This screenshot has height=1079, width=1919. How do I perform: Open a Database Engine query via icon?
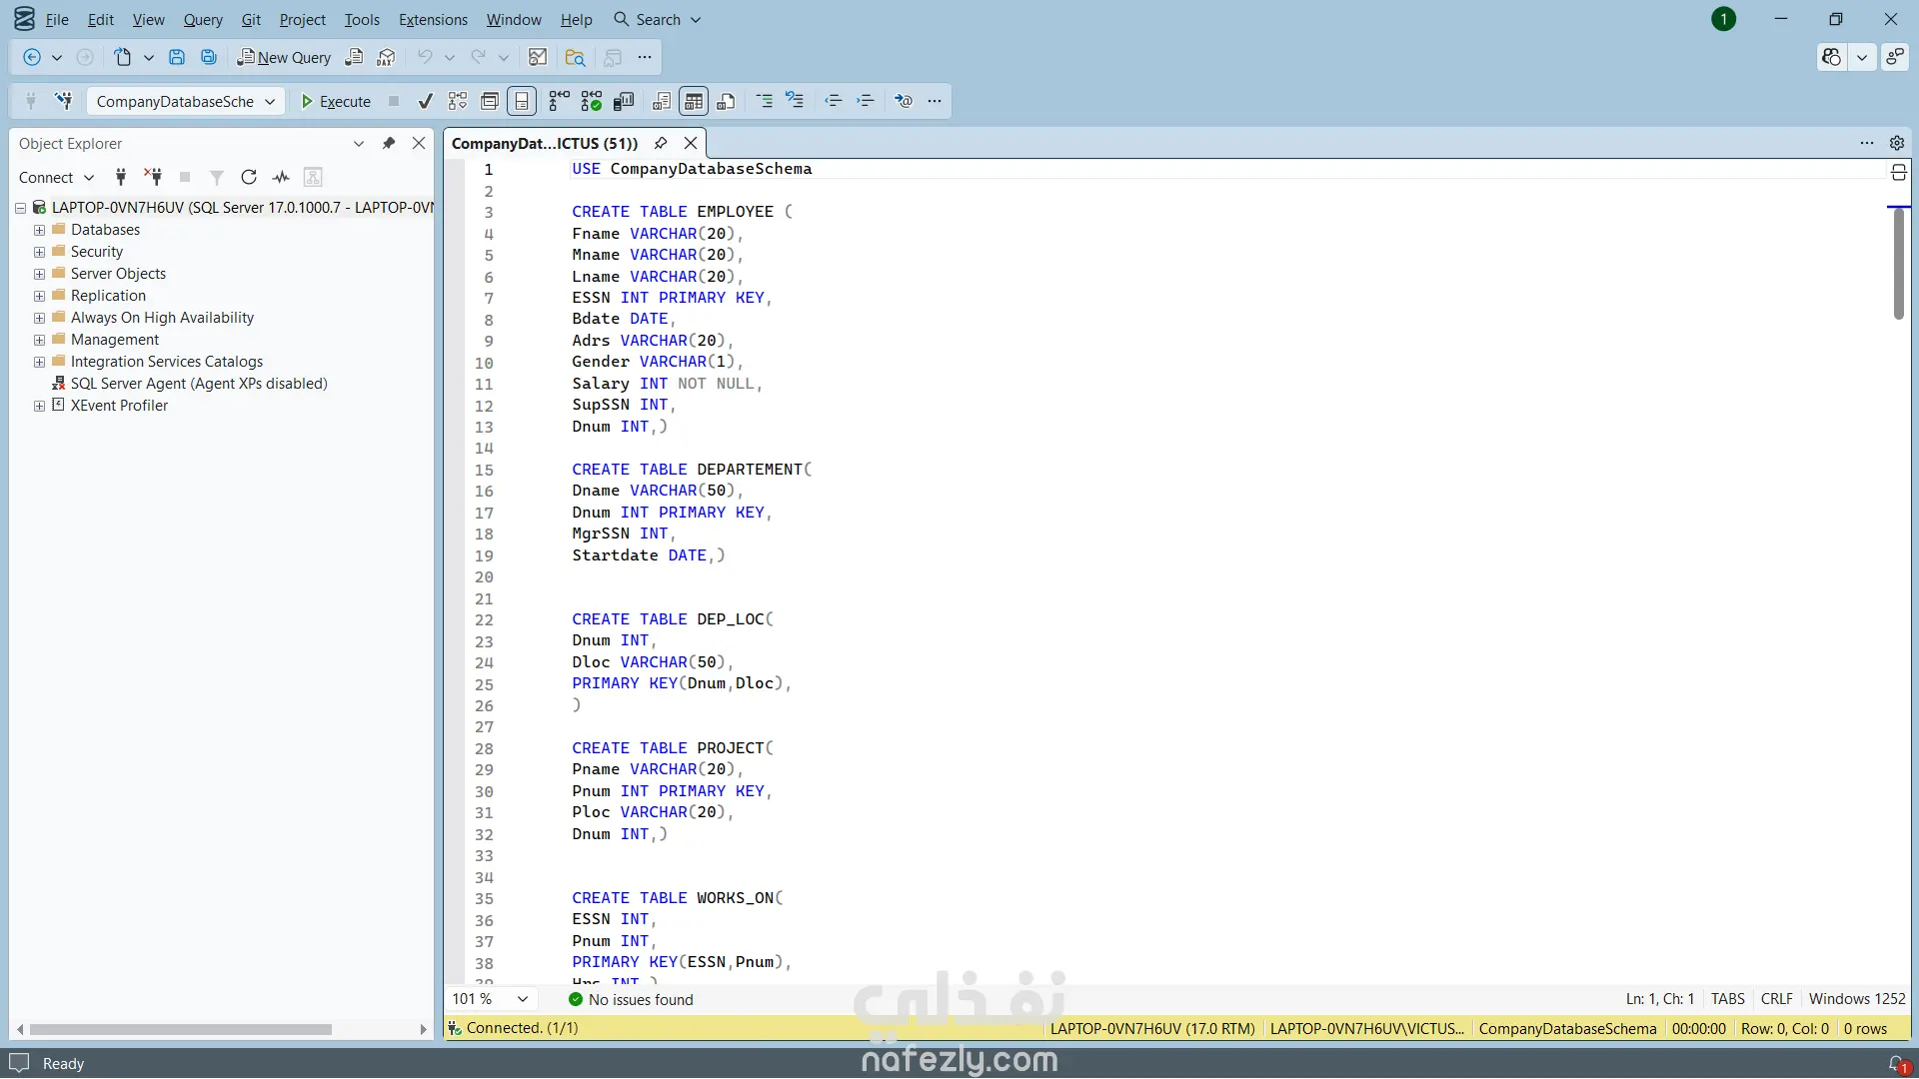point(354,58)
